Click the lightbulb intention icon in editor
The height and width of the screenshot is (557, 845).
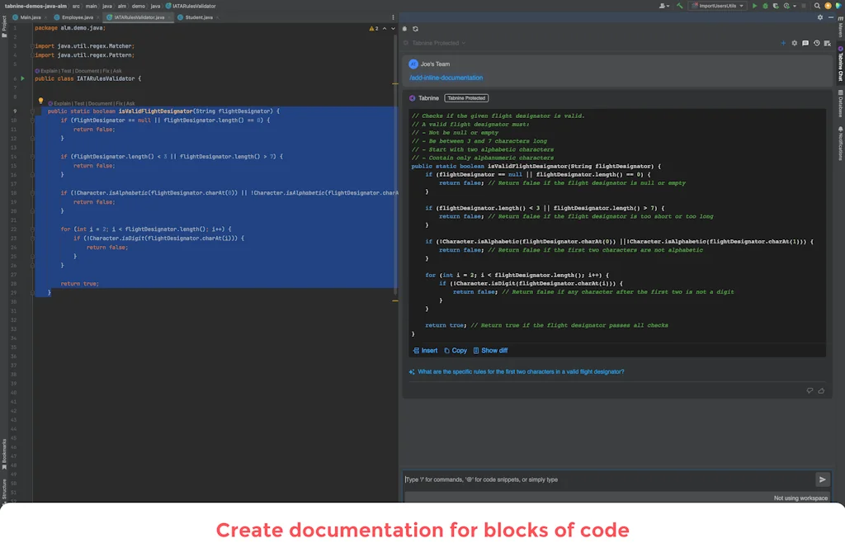(x=40, y=101)
